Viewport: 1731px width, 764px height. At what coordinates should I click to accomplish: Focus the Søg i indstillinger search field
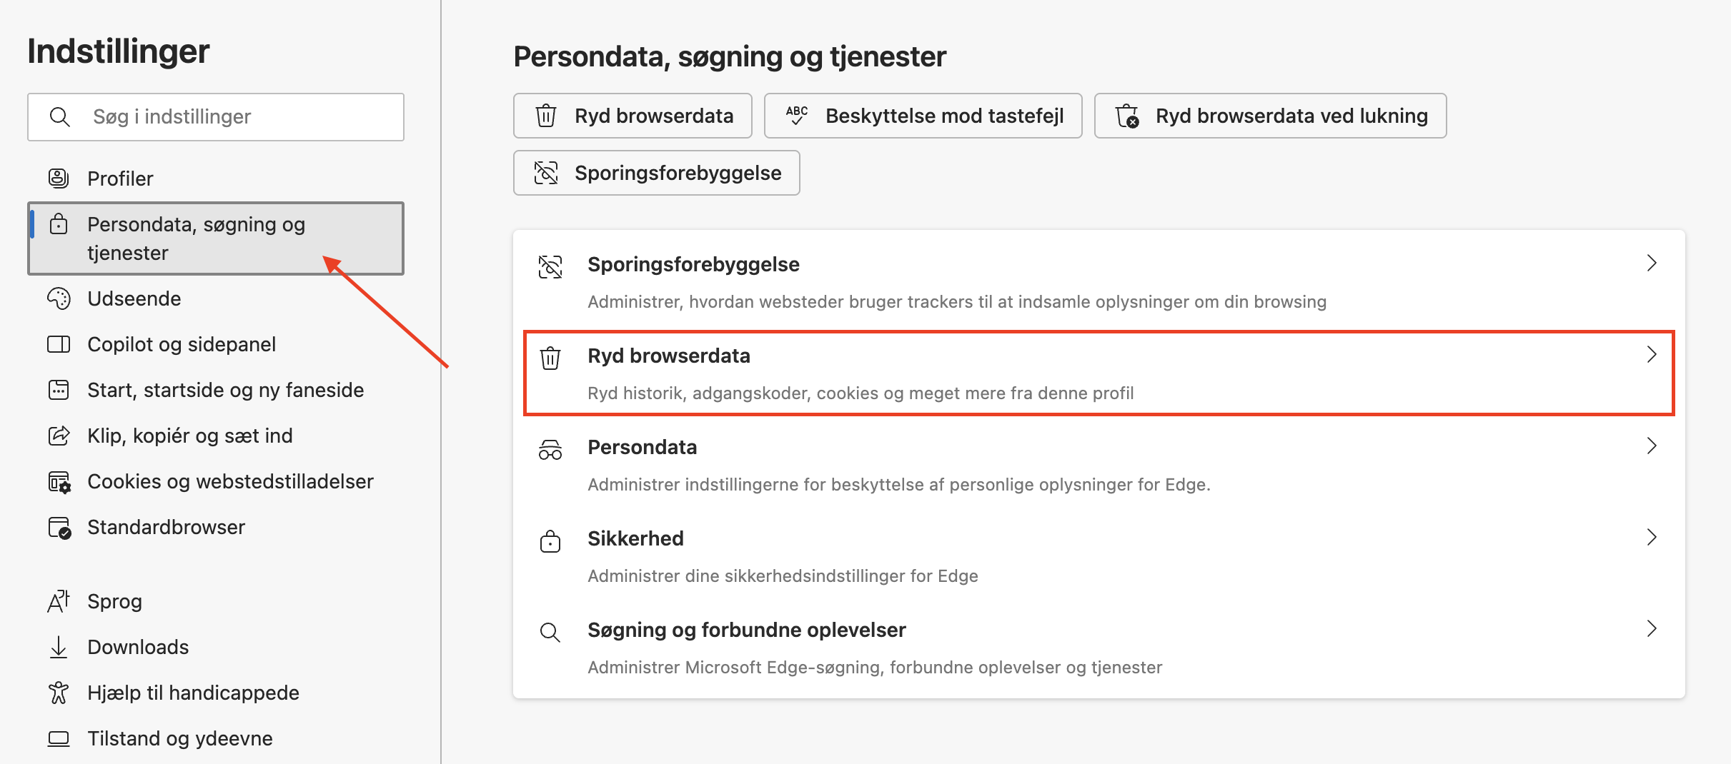click(x=216, y=117)
